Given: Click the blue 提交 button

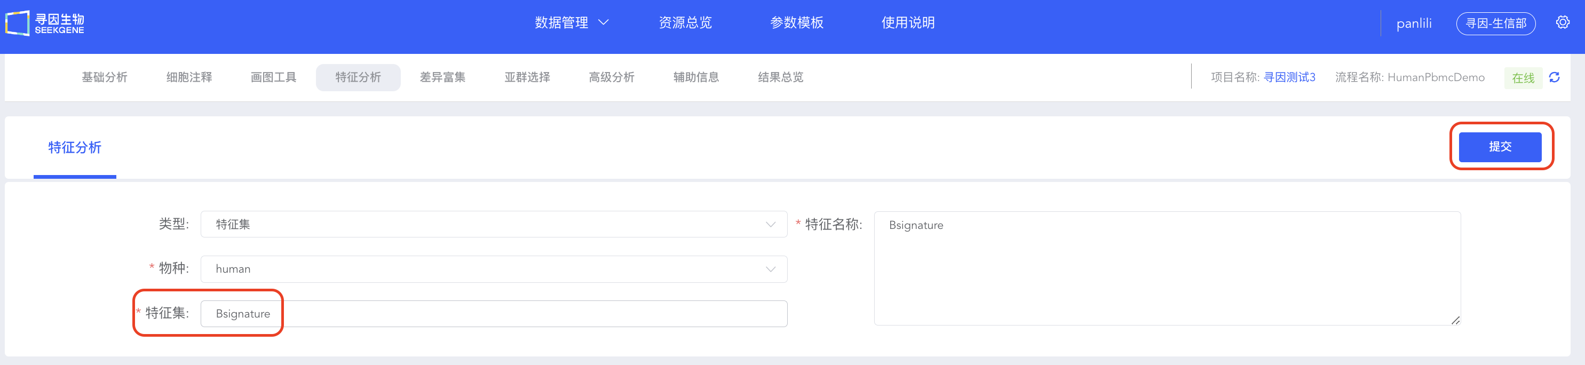Looking at the screenshot, I should coord(1500,147).
